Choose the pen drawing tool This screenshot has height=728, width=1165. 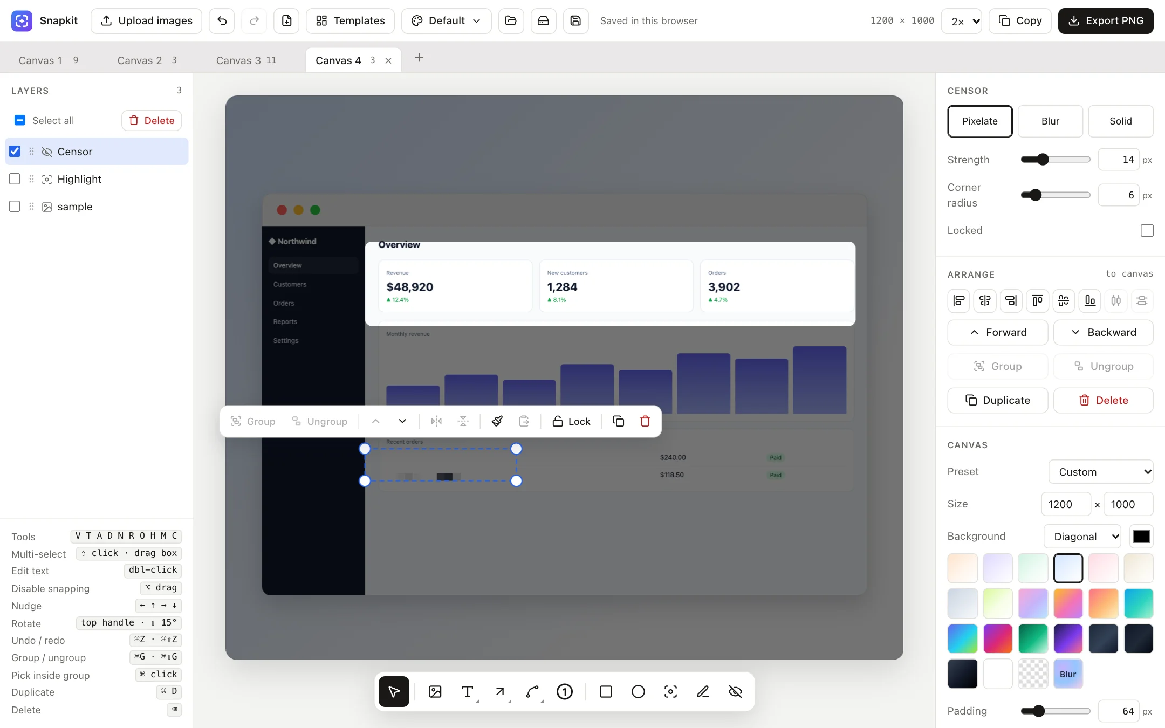tap(703, 691)
